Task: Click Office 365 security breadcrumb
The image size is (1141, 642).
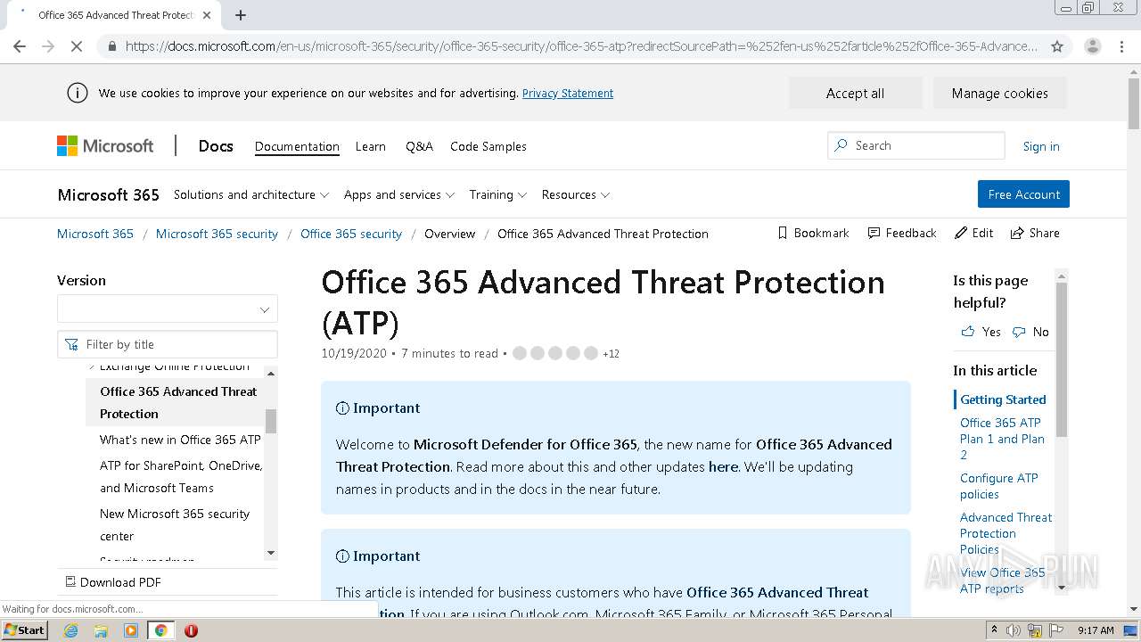Action: (x=351, y=234)
